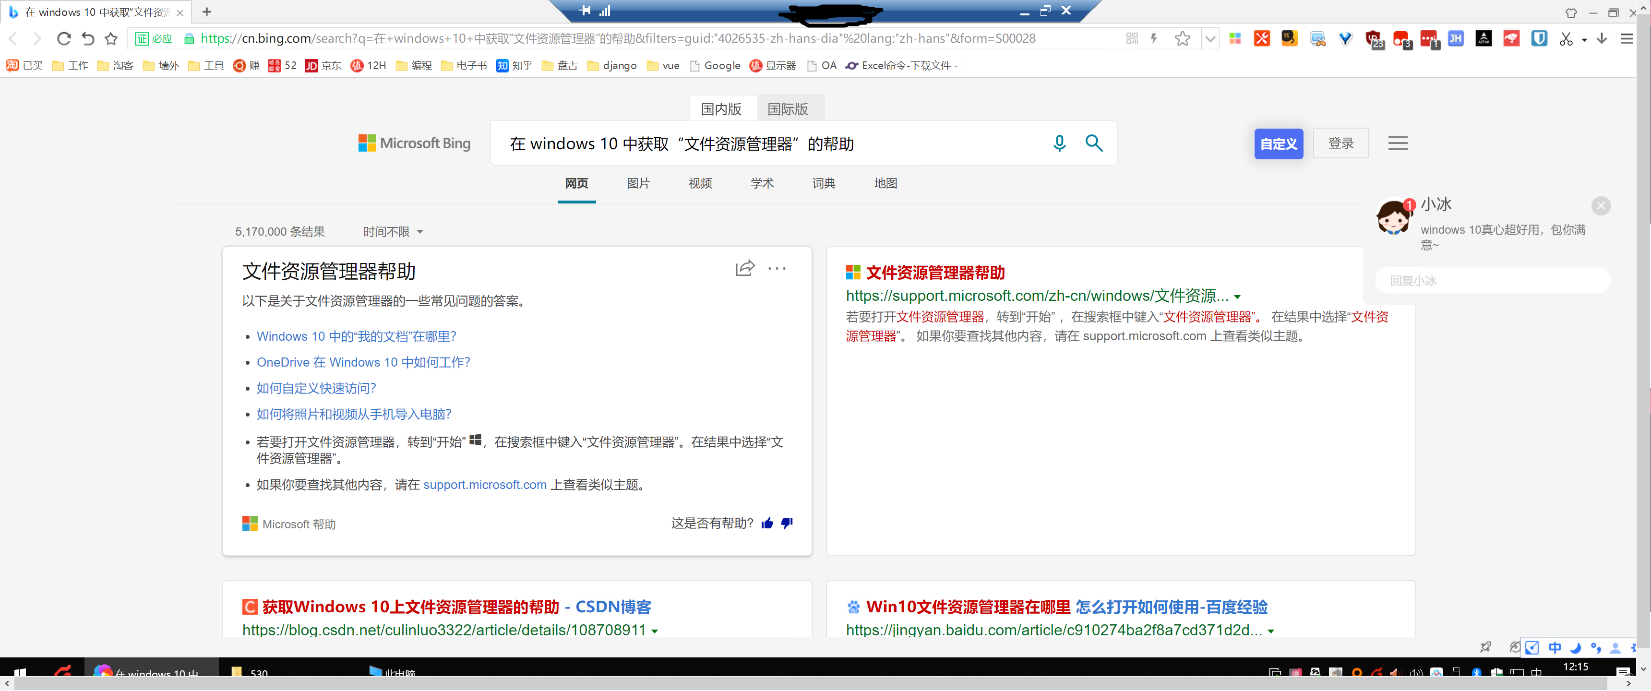Click the bookmark star in address bar

(1182, 38)
